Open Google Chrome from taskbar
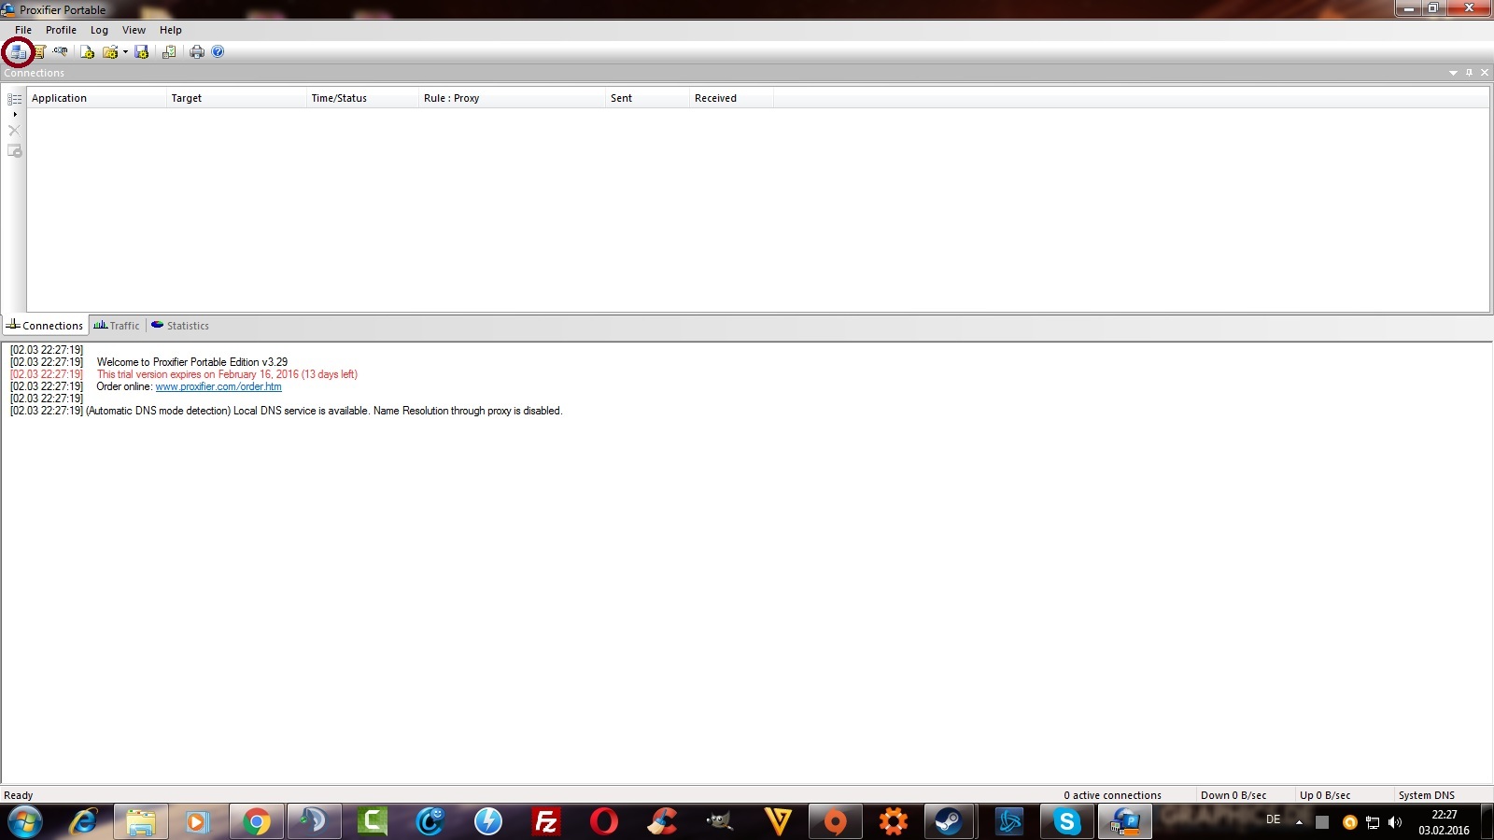The image size is (1494, 840). click(x=256, y=822)
